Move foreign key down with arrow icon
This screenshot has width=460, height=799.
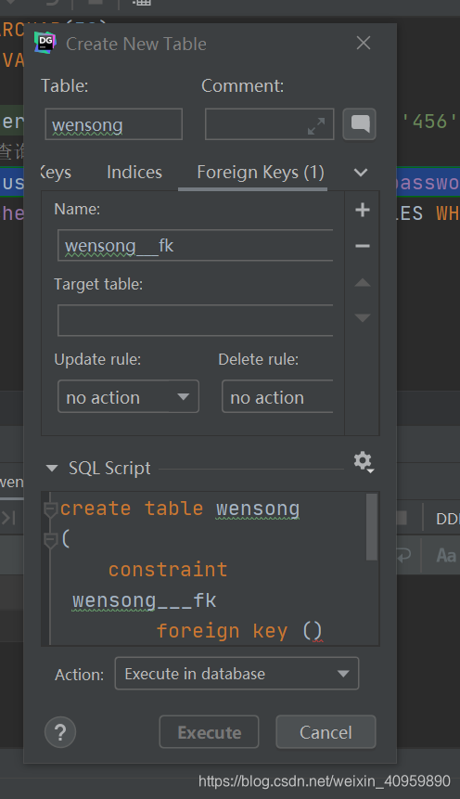(363, 318)
